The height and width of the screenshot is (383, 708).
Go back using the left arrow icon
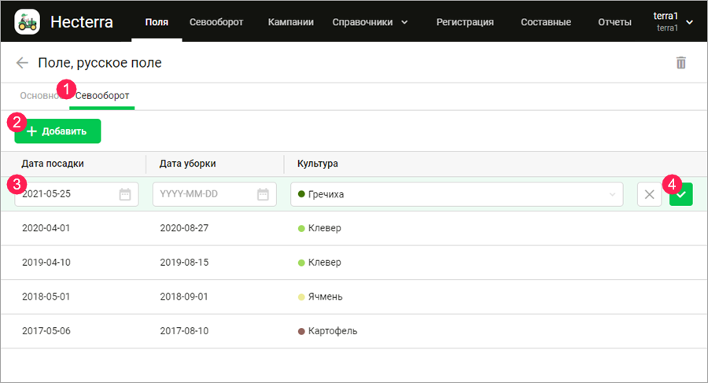coord(22,63)
